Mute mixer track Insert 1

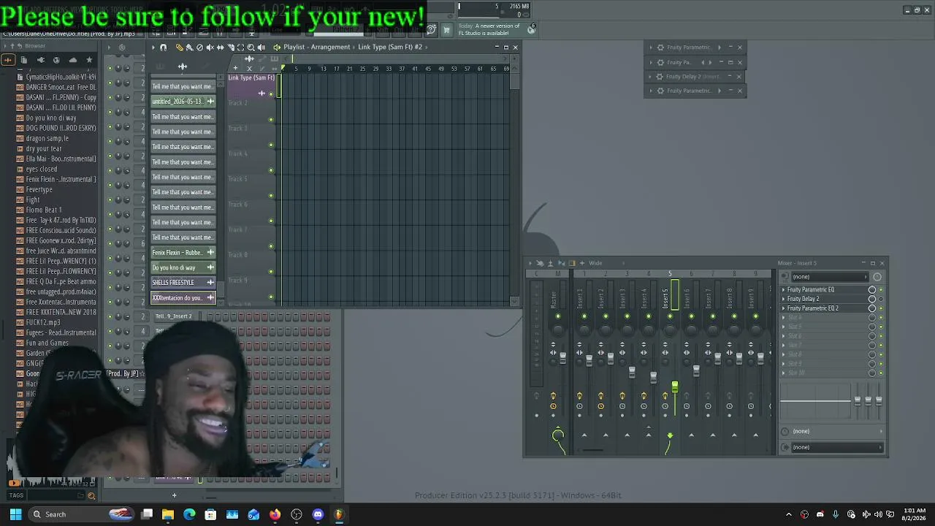tap(584, 316)
